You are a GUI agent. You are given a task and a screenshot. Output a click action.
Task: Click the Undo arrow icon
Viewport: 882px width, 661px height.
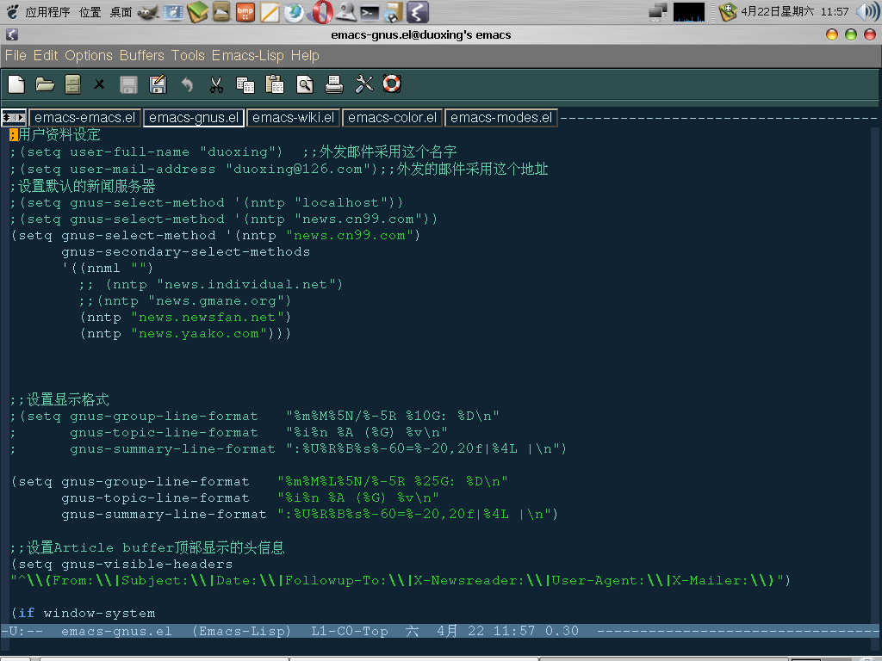click(x=187, y=84)
